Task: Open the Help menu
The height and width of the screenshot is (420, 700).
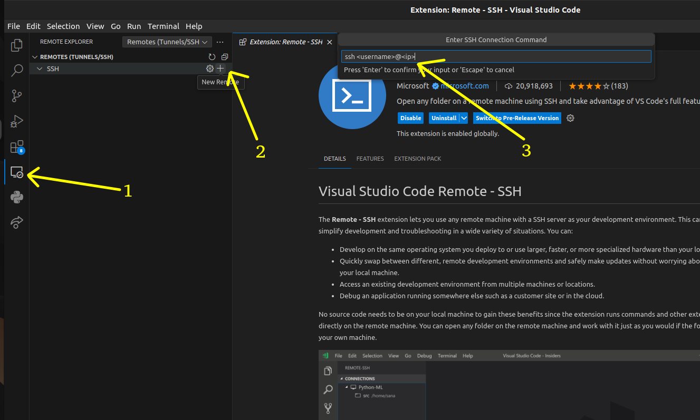Action: [194, 26]
